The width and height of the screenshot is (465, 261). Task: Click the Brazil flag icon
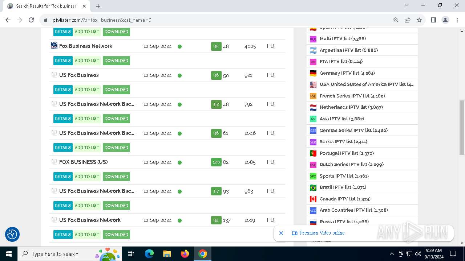[x=313, y=187]
